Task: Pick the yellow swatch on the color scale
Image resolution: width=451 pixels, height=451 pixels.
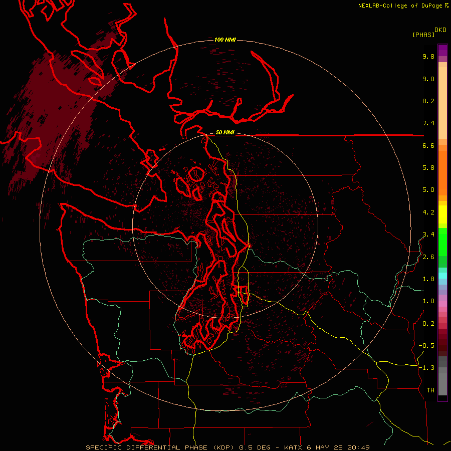Action: pos(442,214)
